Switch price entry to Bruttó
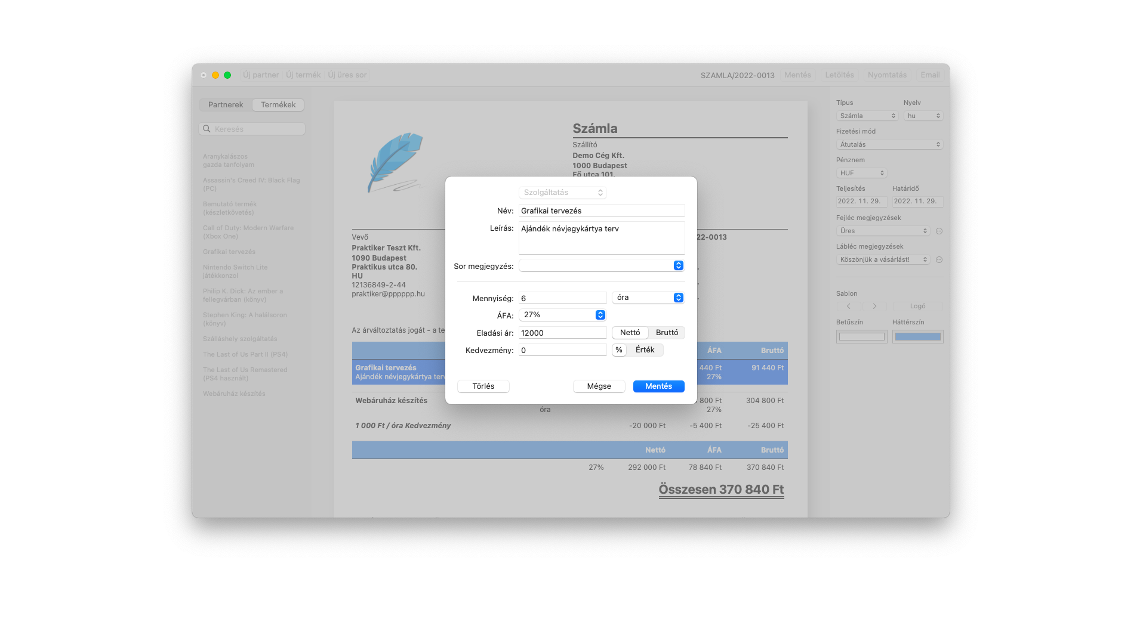Image resolution: width=1146 pixels, height=644 pixels. pyautogui.click(x=667, y=332)
